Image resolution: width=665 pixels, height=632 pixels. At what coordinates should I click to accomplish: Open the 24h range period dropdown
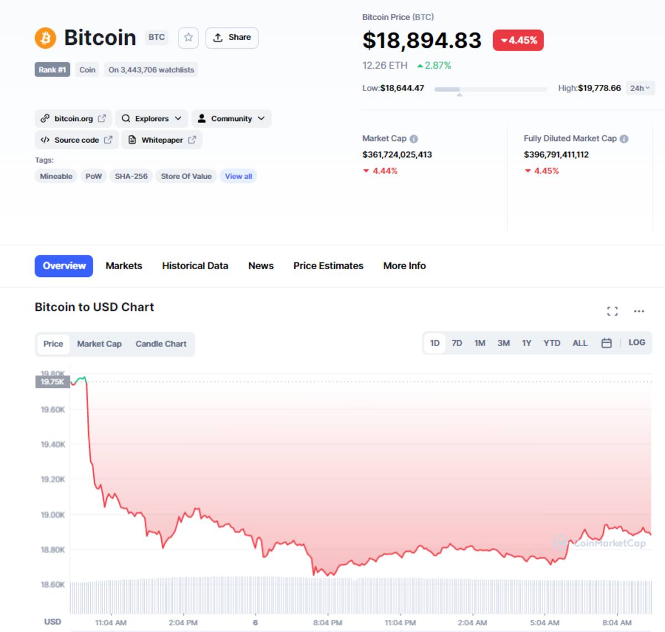point(640,88)
